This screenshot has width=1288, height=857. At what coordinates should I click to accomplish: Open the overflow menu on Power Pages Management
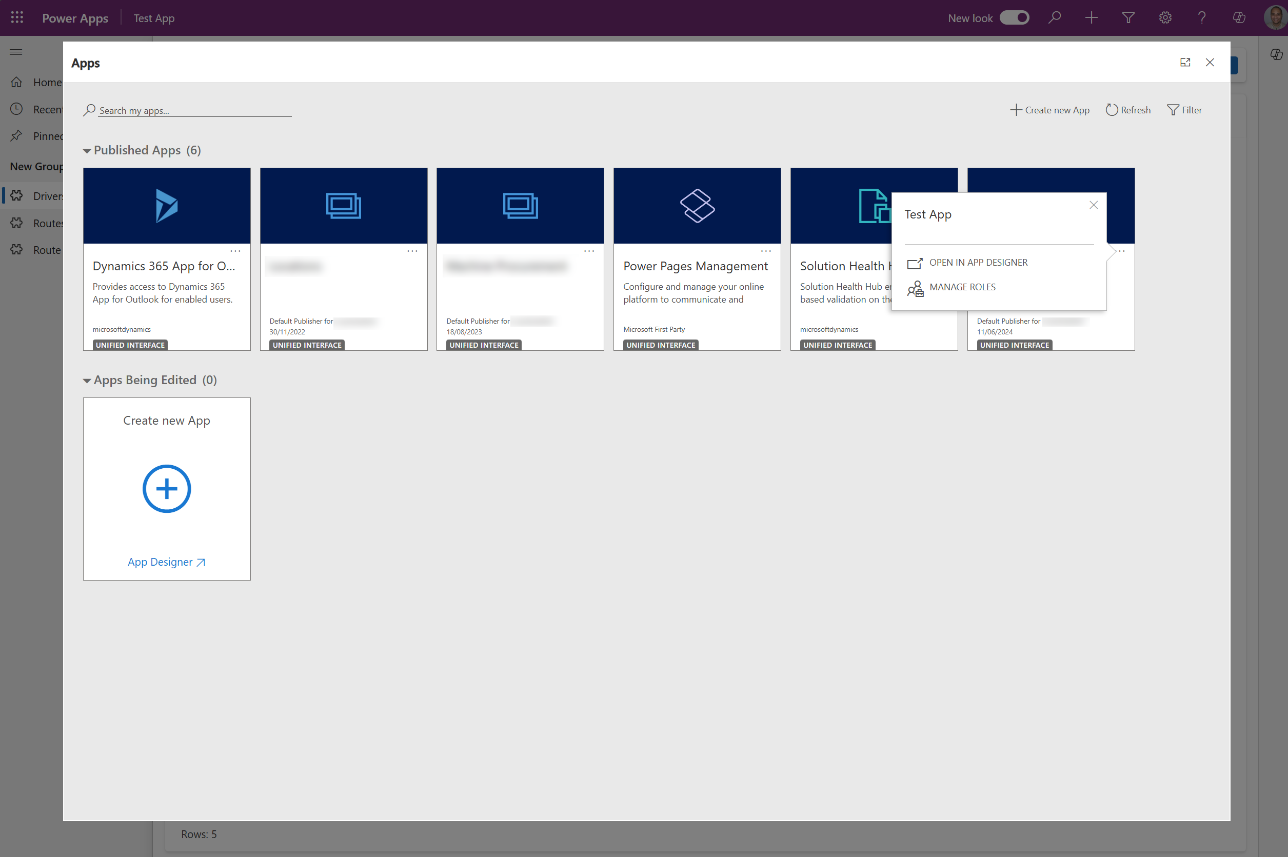(x=765, y=250)
